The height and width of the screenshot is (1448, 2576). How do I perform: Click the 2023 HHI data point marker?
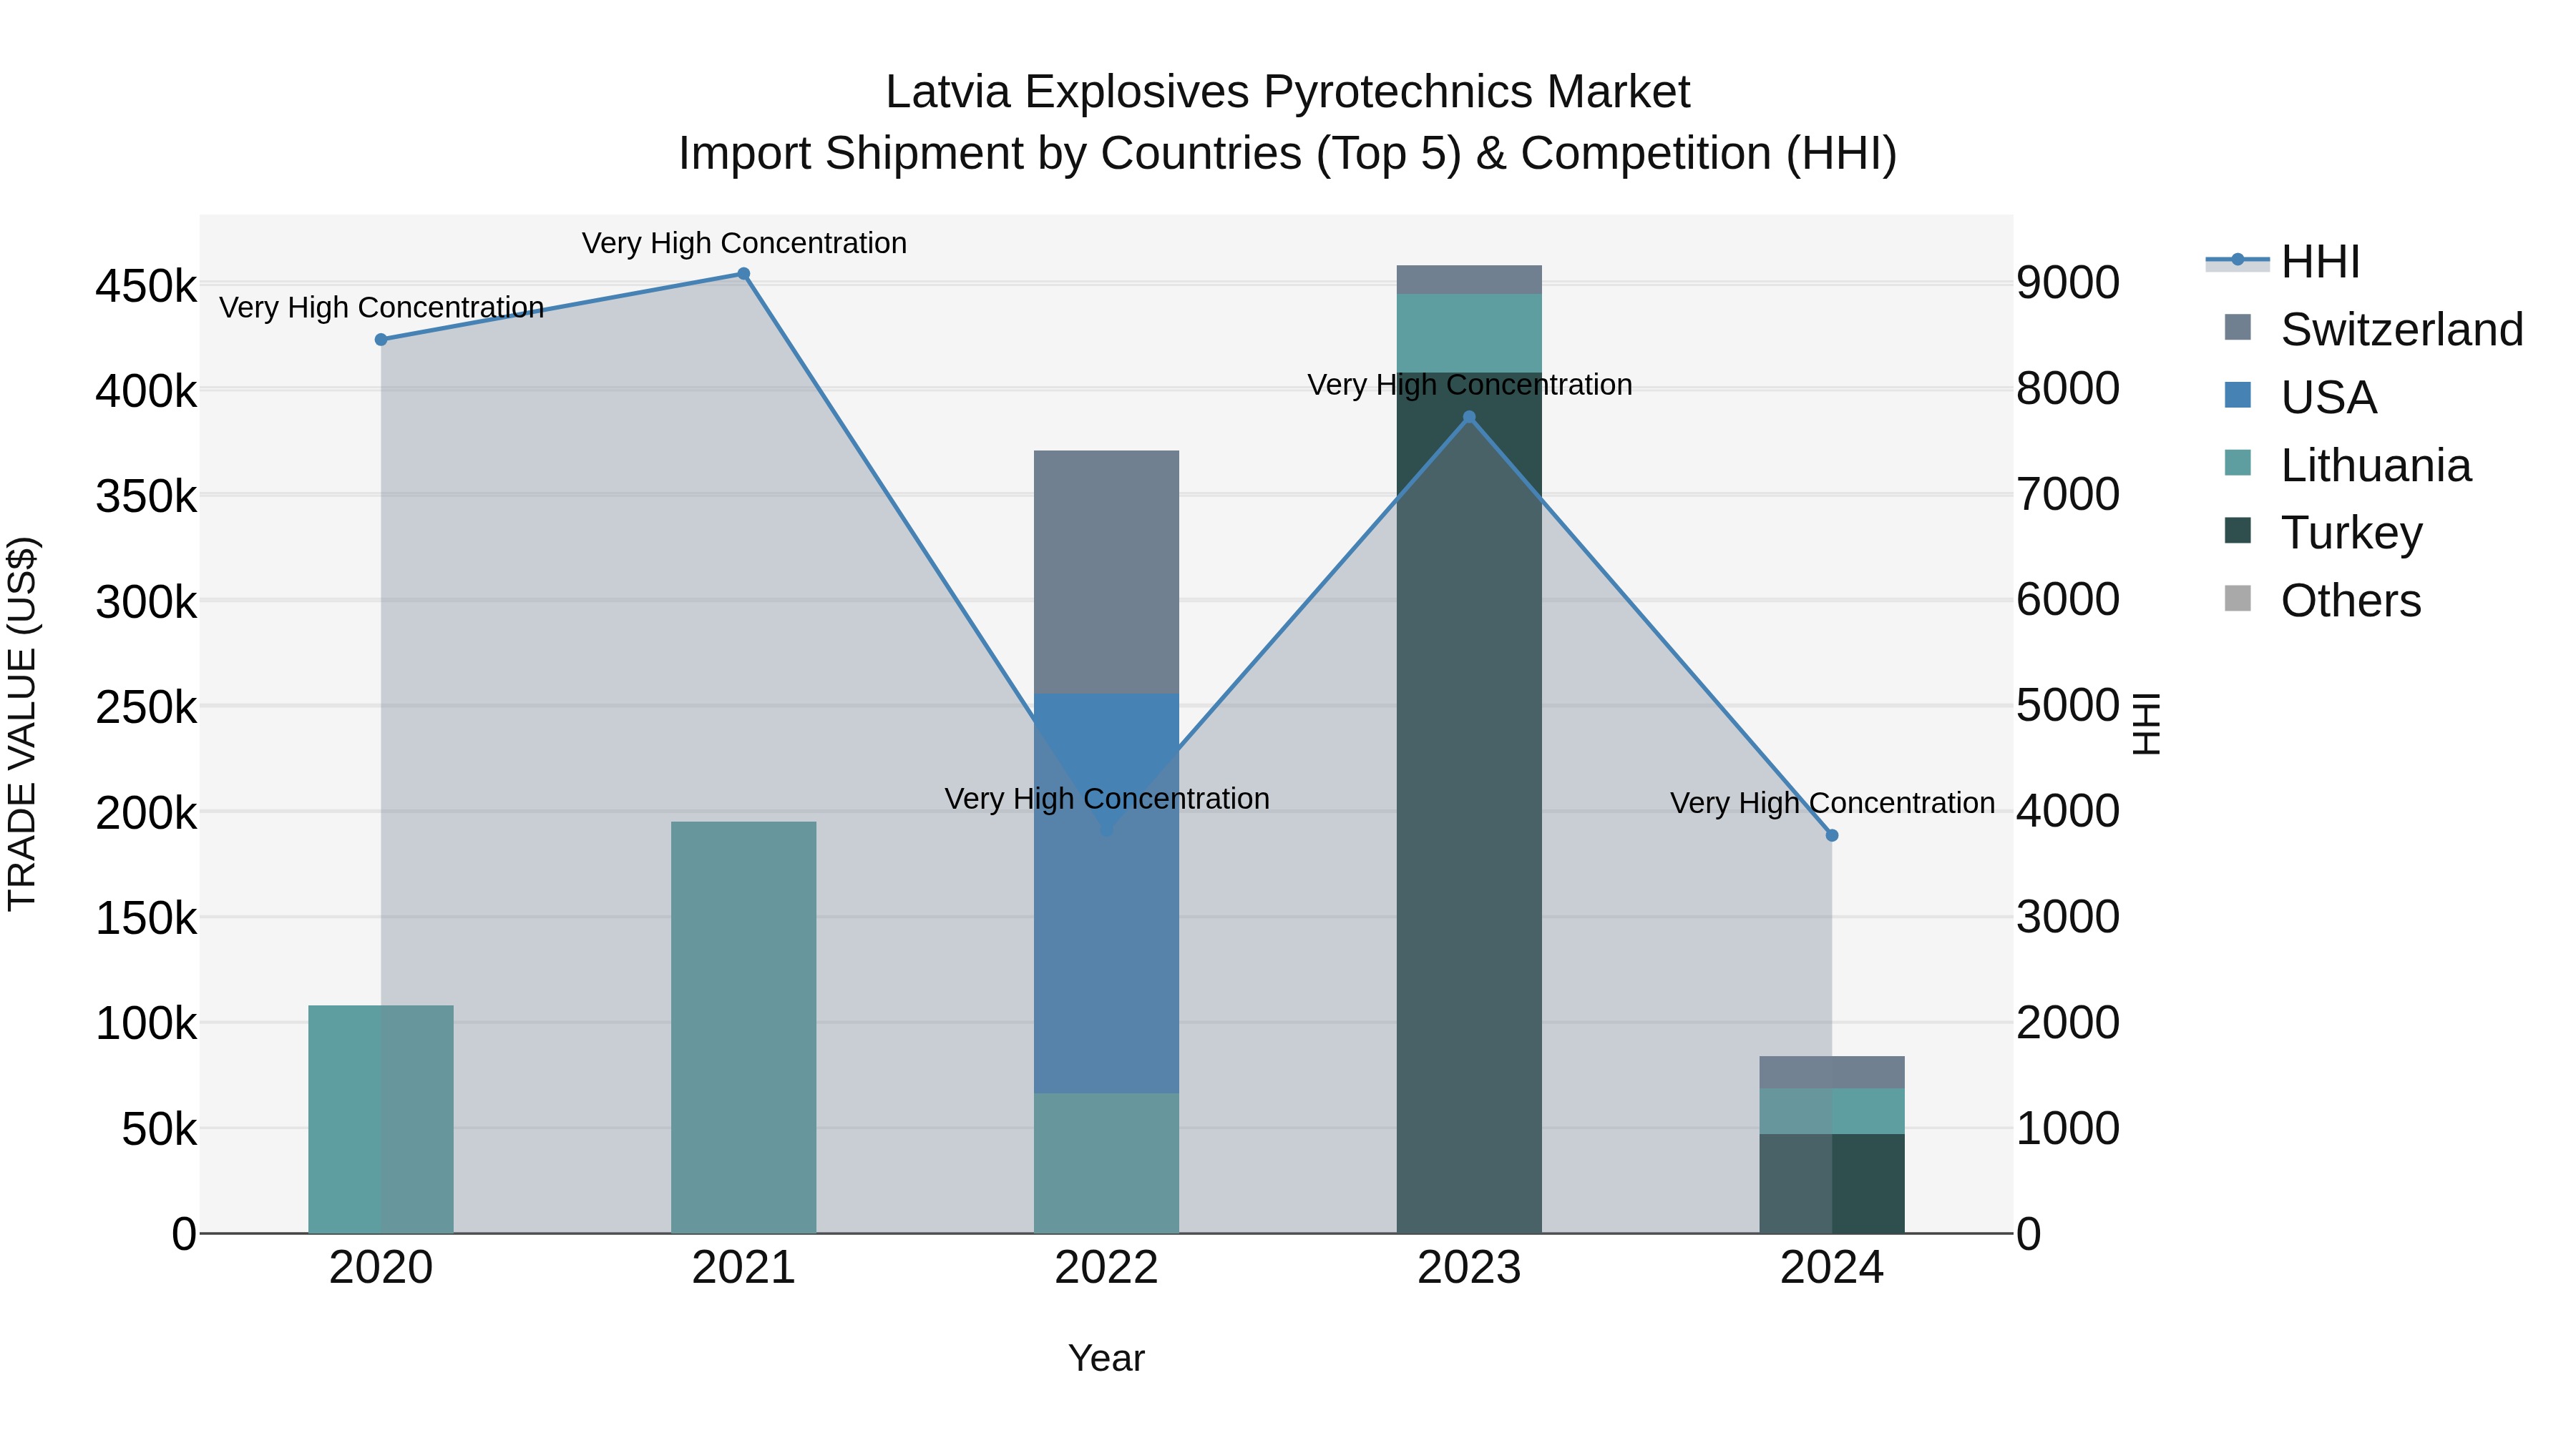point(1469,418)
